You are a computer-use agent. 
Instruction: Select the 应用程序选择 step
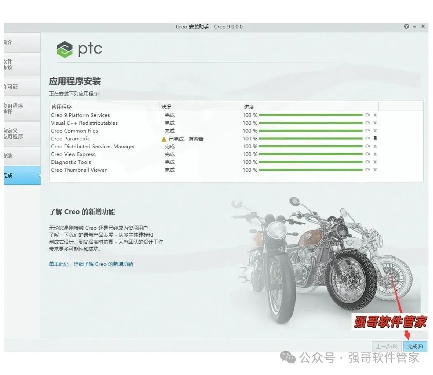pyautogui.click(x=22, y=109)
